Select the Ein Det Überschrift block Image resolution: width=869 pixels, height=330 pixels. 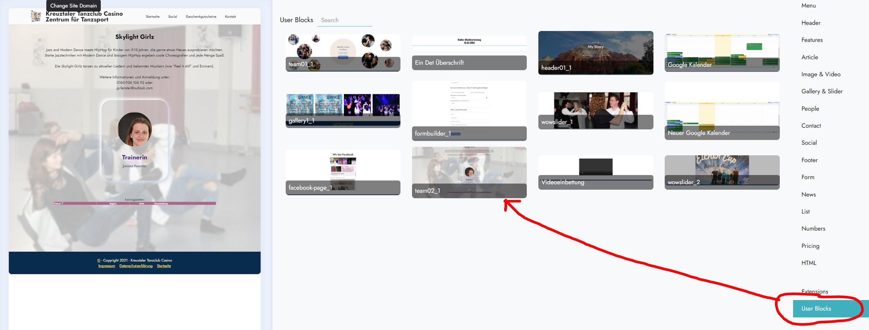coord(469,53)
